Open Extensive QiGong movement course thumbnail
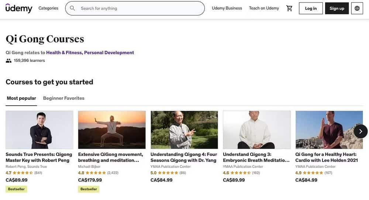This screenshot has height=200, width=369. (x=112, y=130)
